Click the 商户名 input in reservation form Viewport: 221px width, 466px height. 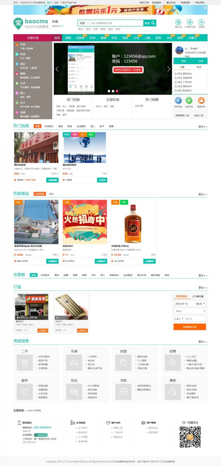tap(195, 319)
